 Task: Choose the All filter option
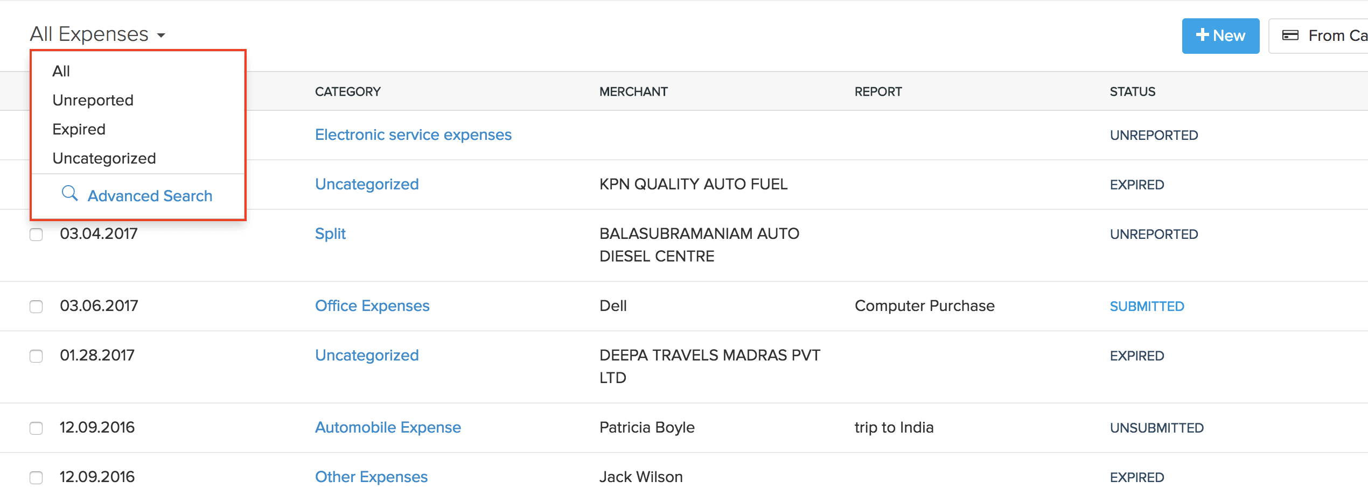pos(61,71)
